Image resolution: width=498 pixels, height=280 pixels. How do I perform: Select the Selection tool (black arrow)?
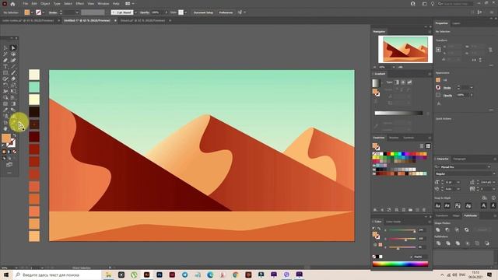[5, 47]
